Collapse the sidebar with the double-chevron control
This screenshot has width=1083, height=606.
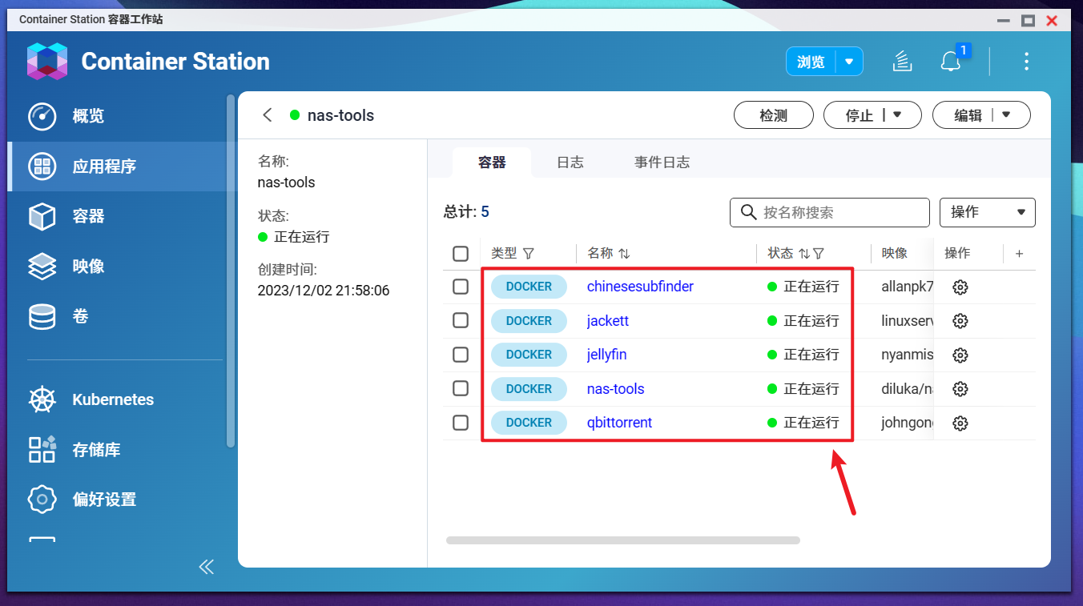206,566
